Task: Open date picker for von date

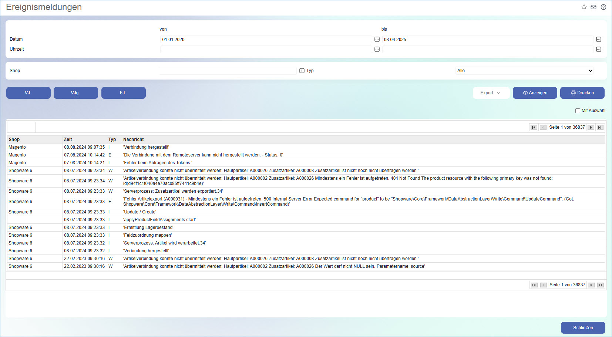Action: 377,39
